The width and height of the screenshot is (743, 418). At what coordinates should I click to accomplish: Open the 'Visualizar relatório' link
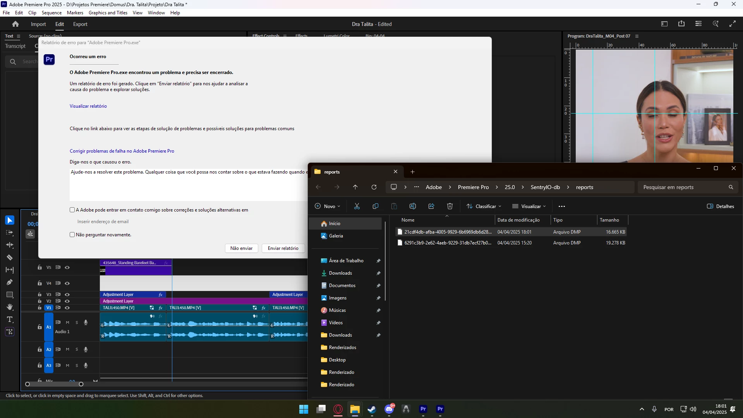pos(88,106)
